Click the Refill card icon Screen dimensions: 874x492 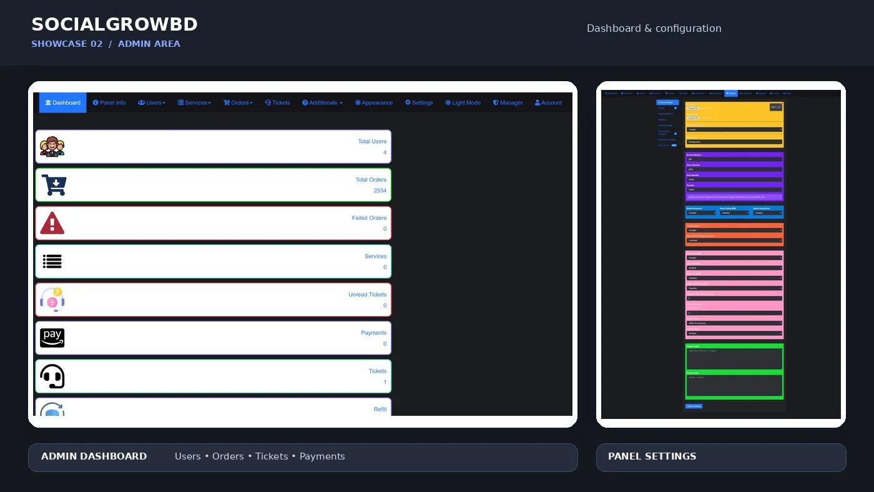click(x=52, y=410)
